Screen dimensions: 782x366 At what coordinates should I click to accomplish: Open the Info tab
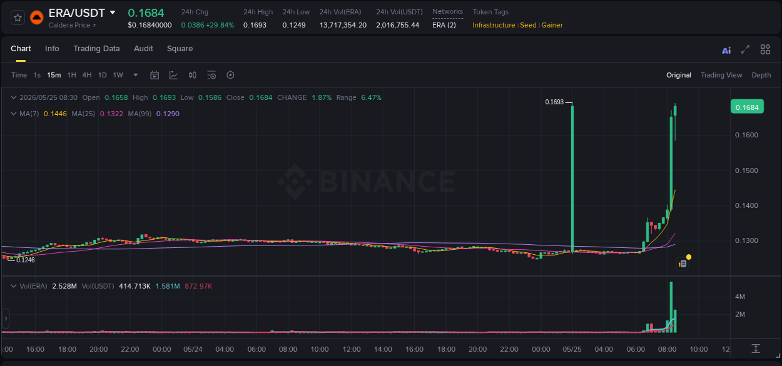point(52,49)
